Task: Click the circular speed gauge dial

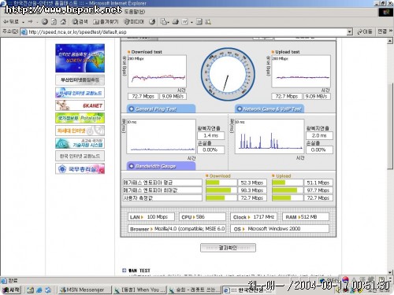Action: click(228, 74)
